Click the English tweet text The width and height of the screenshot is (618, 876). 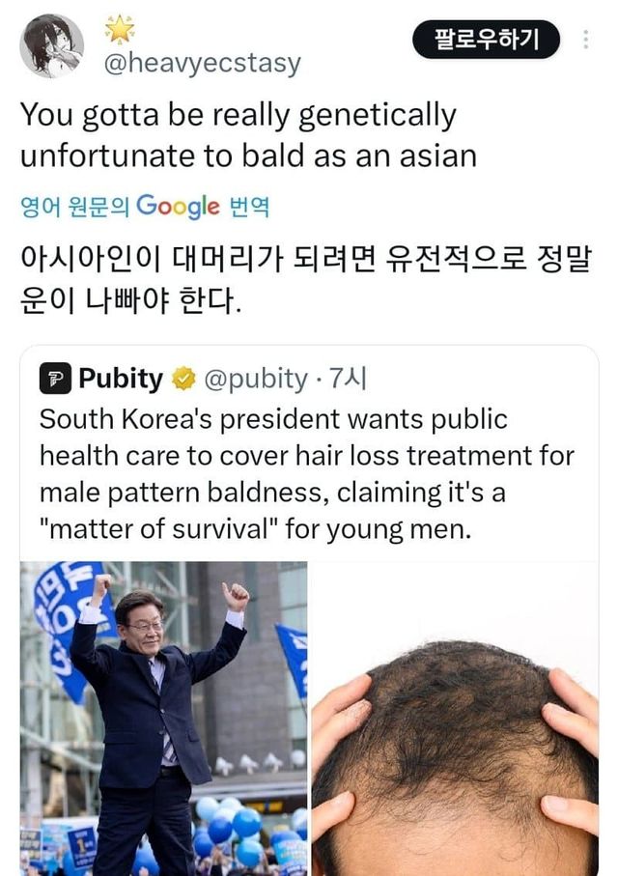(x=249, y=135)
